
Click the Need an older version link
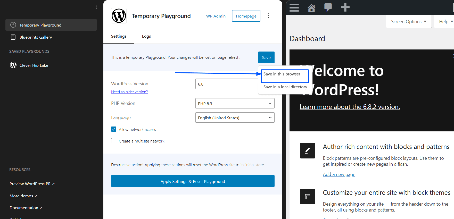(x=129, y=92)
